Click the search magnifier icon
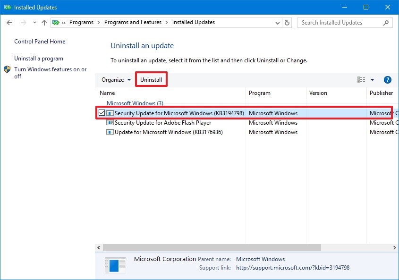 pos(386,22)
